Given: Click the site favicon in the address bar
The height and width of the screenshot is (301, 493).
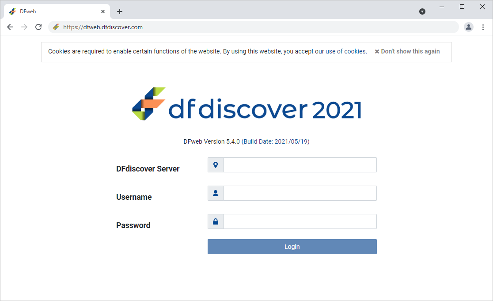Looking at the screenshot, I should tap(56, 27).
